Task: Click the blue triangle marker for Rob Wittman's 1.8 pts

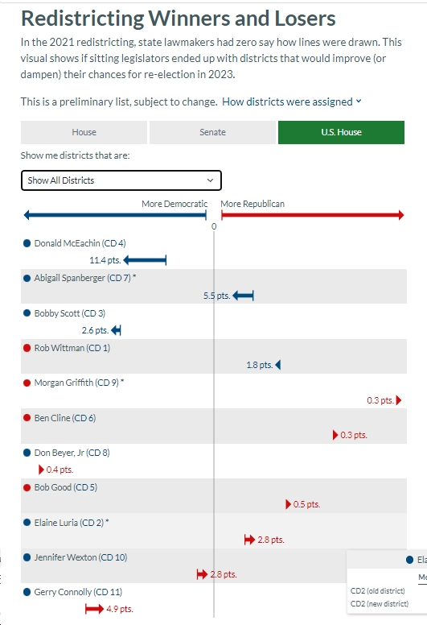Action: (277, 365)
